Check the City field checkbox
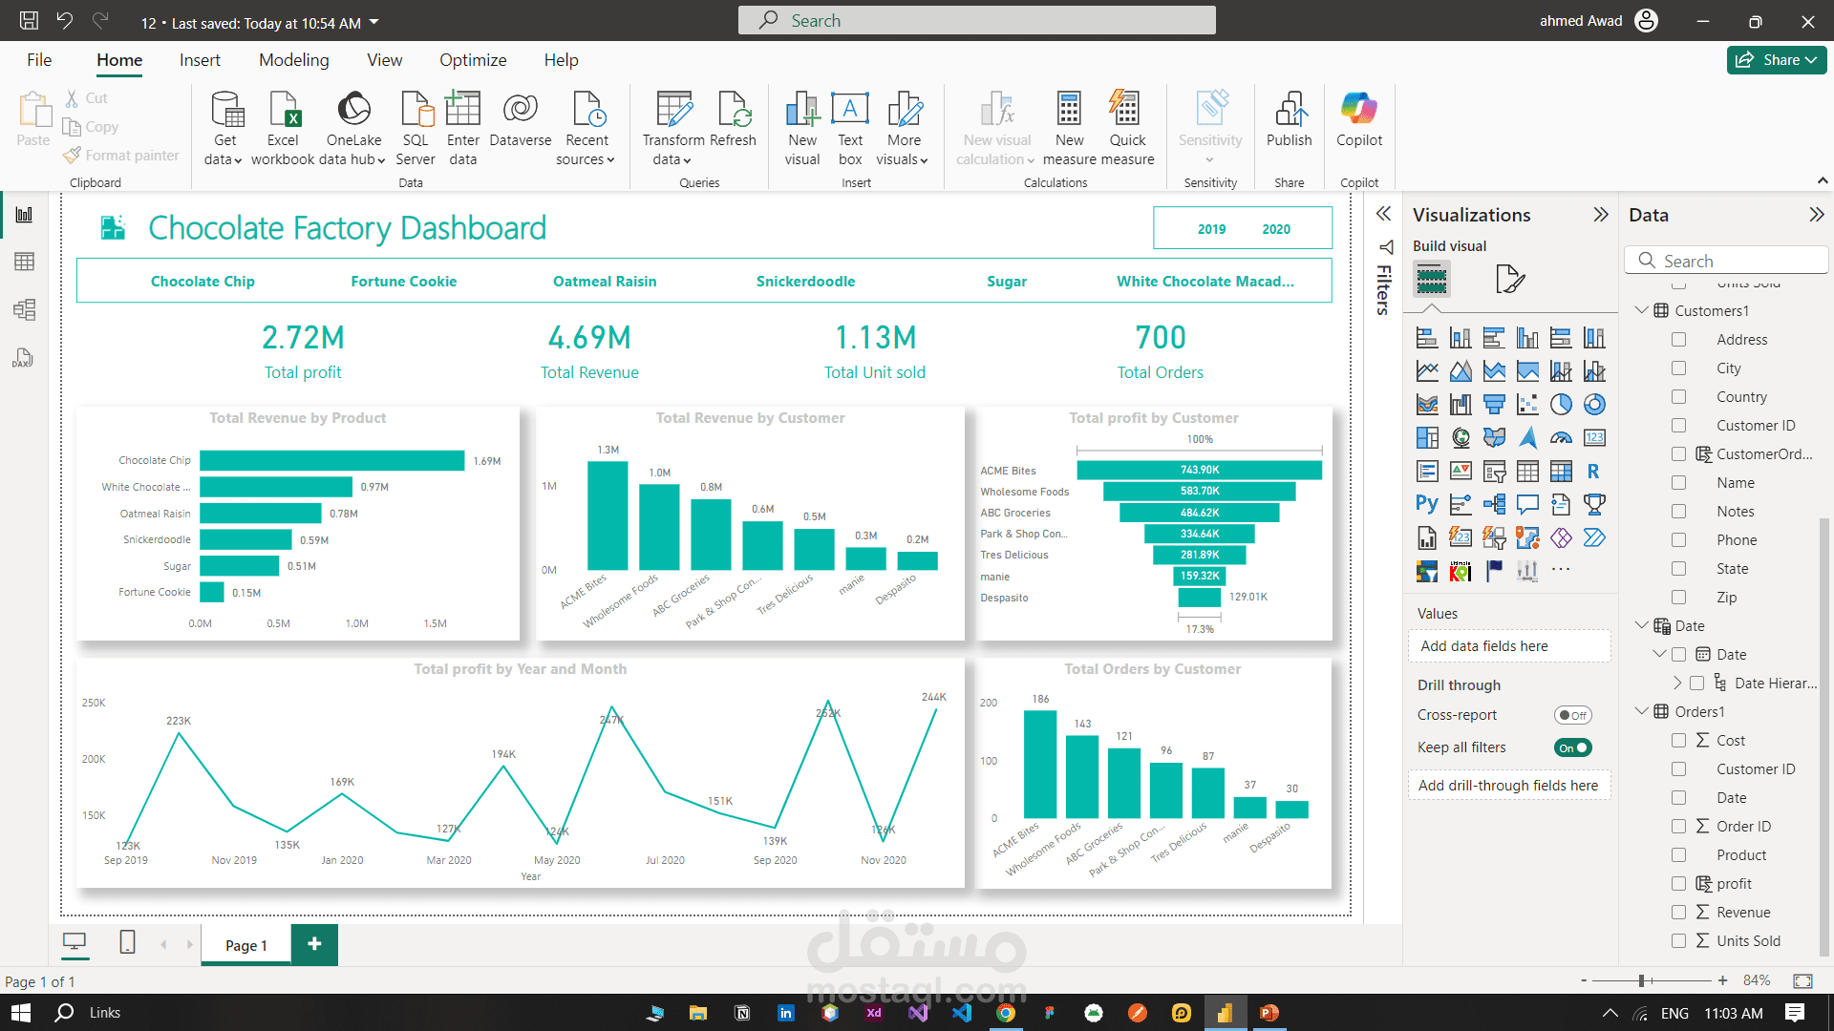Screen dimensions: 1834x1031 1678,368
